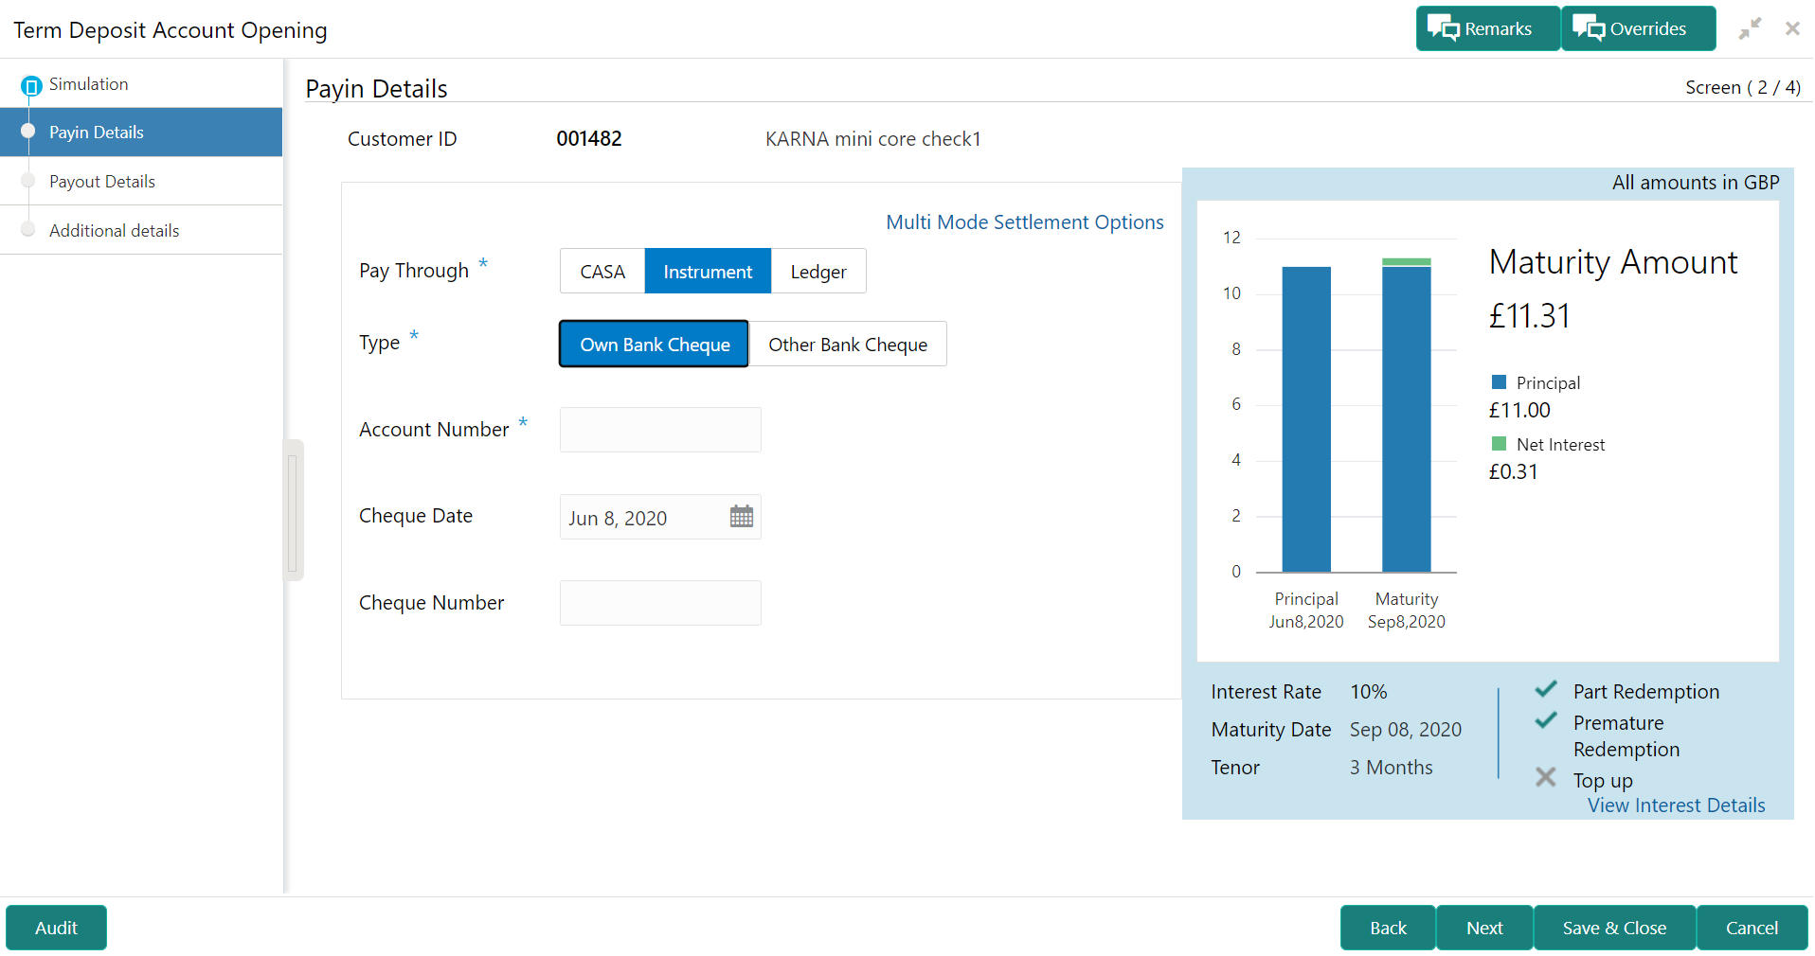The height and width of the screenshot is (956, 1815).
Task: Click the green Net Interest legend swatch
Action: [x=1499, y=444]
